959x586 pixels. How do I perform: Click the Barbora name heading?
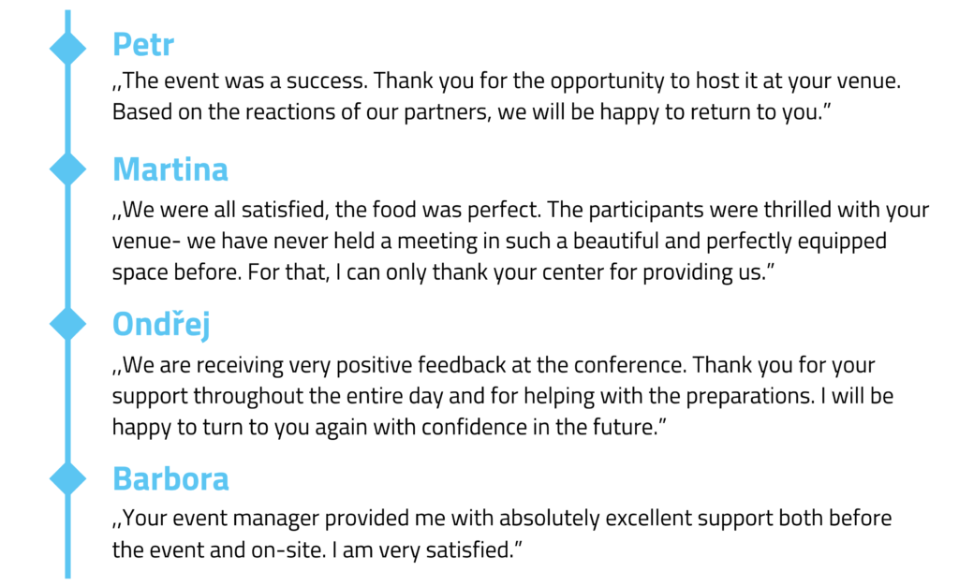[x=170, y=478]
